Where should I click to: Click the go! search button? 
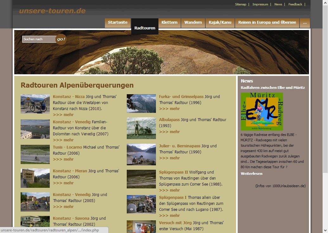[61, 39]
